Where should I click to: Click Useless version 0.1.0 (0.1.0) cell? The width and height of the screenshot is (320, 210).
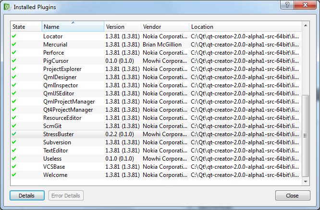click(x=120, y=159)
